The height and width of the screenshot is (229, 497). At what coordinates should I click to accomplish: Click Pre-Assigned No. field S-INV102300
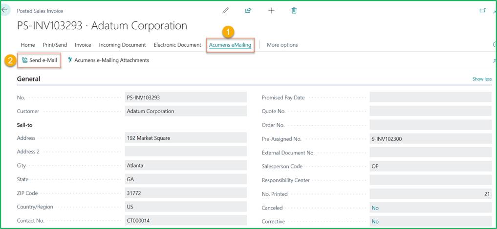[431, 139]
